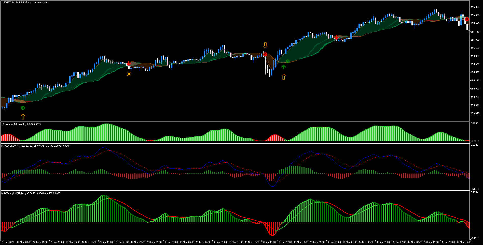The image size is (483, 245).
Task: Select the USDJPY, M15 chart title label
Action: click(25, 3)
